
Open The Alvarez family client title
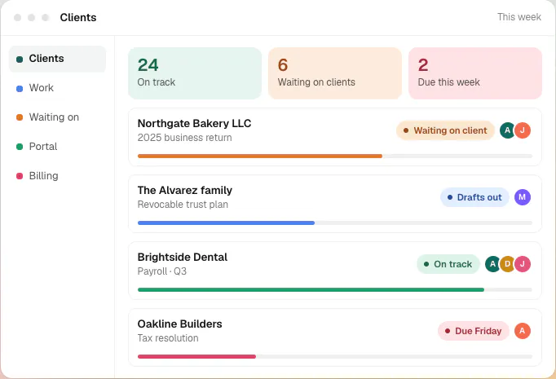click(185, 191)
